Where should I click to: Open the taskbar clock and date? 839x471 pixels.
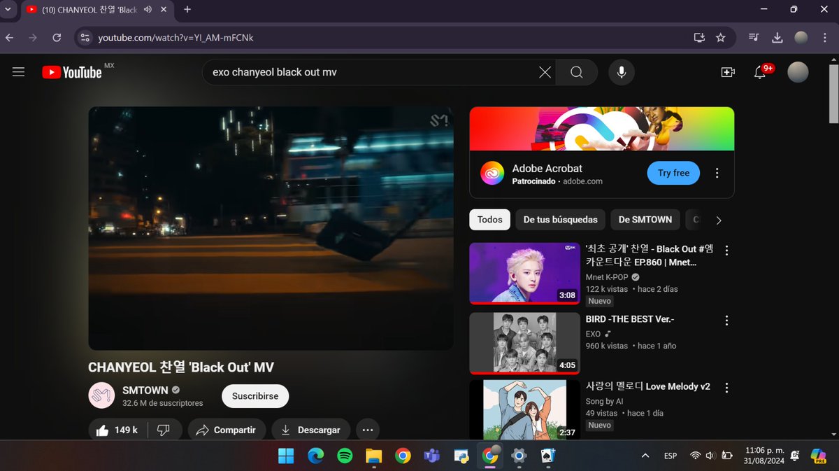764,456
